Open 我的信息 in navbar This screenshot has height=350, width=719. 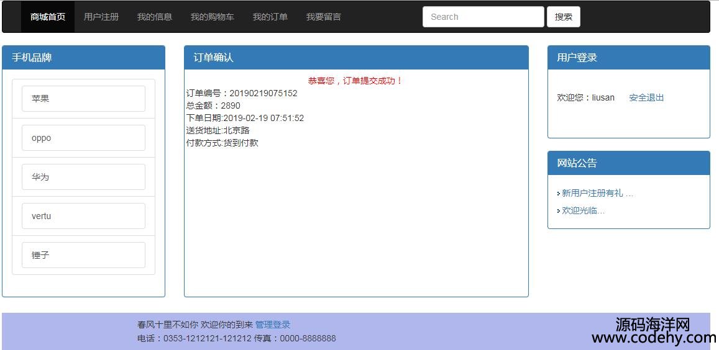[x=155, y=17]
